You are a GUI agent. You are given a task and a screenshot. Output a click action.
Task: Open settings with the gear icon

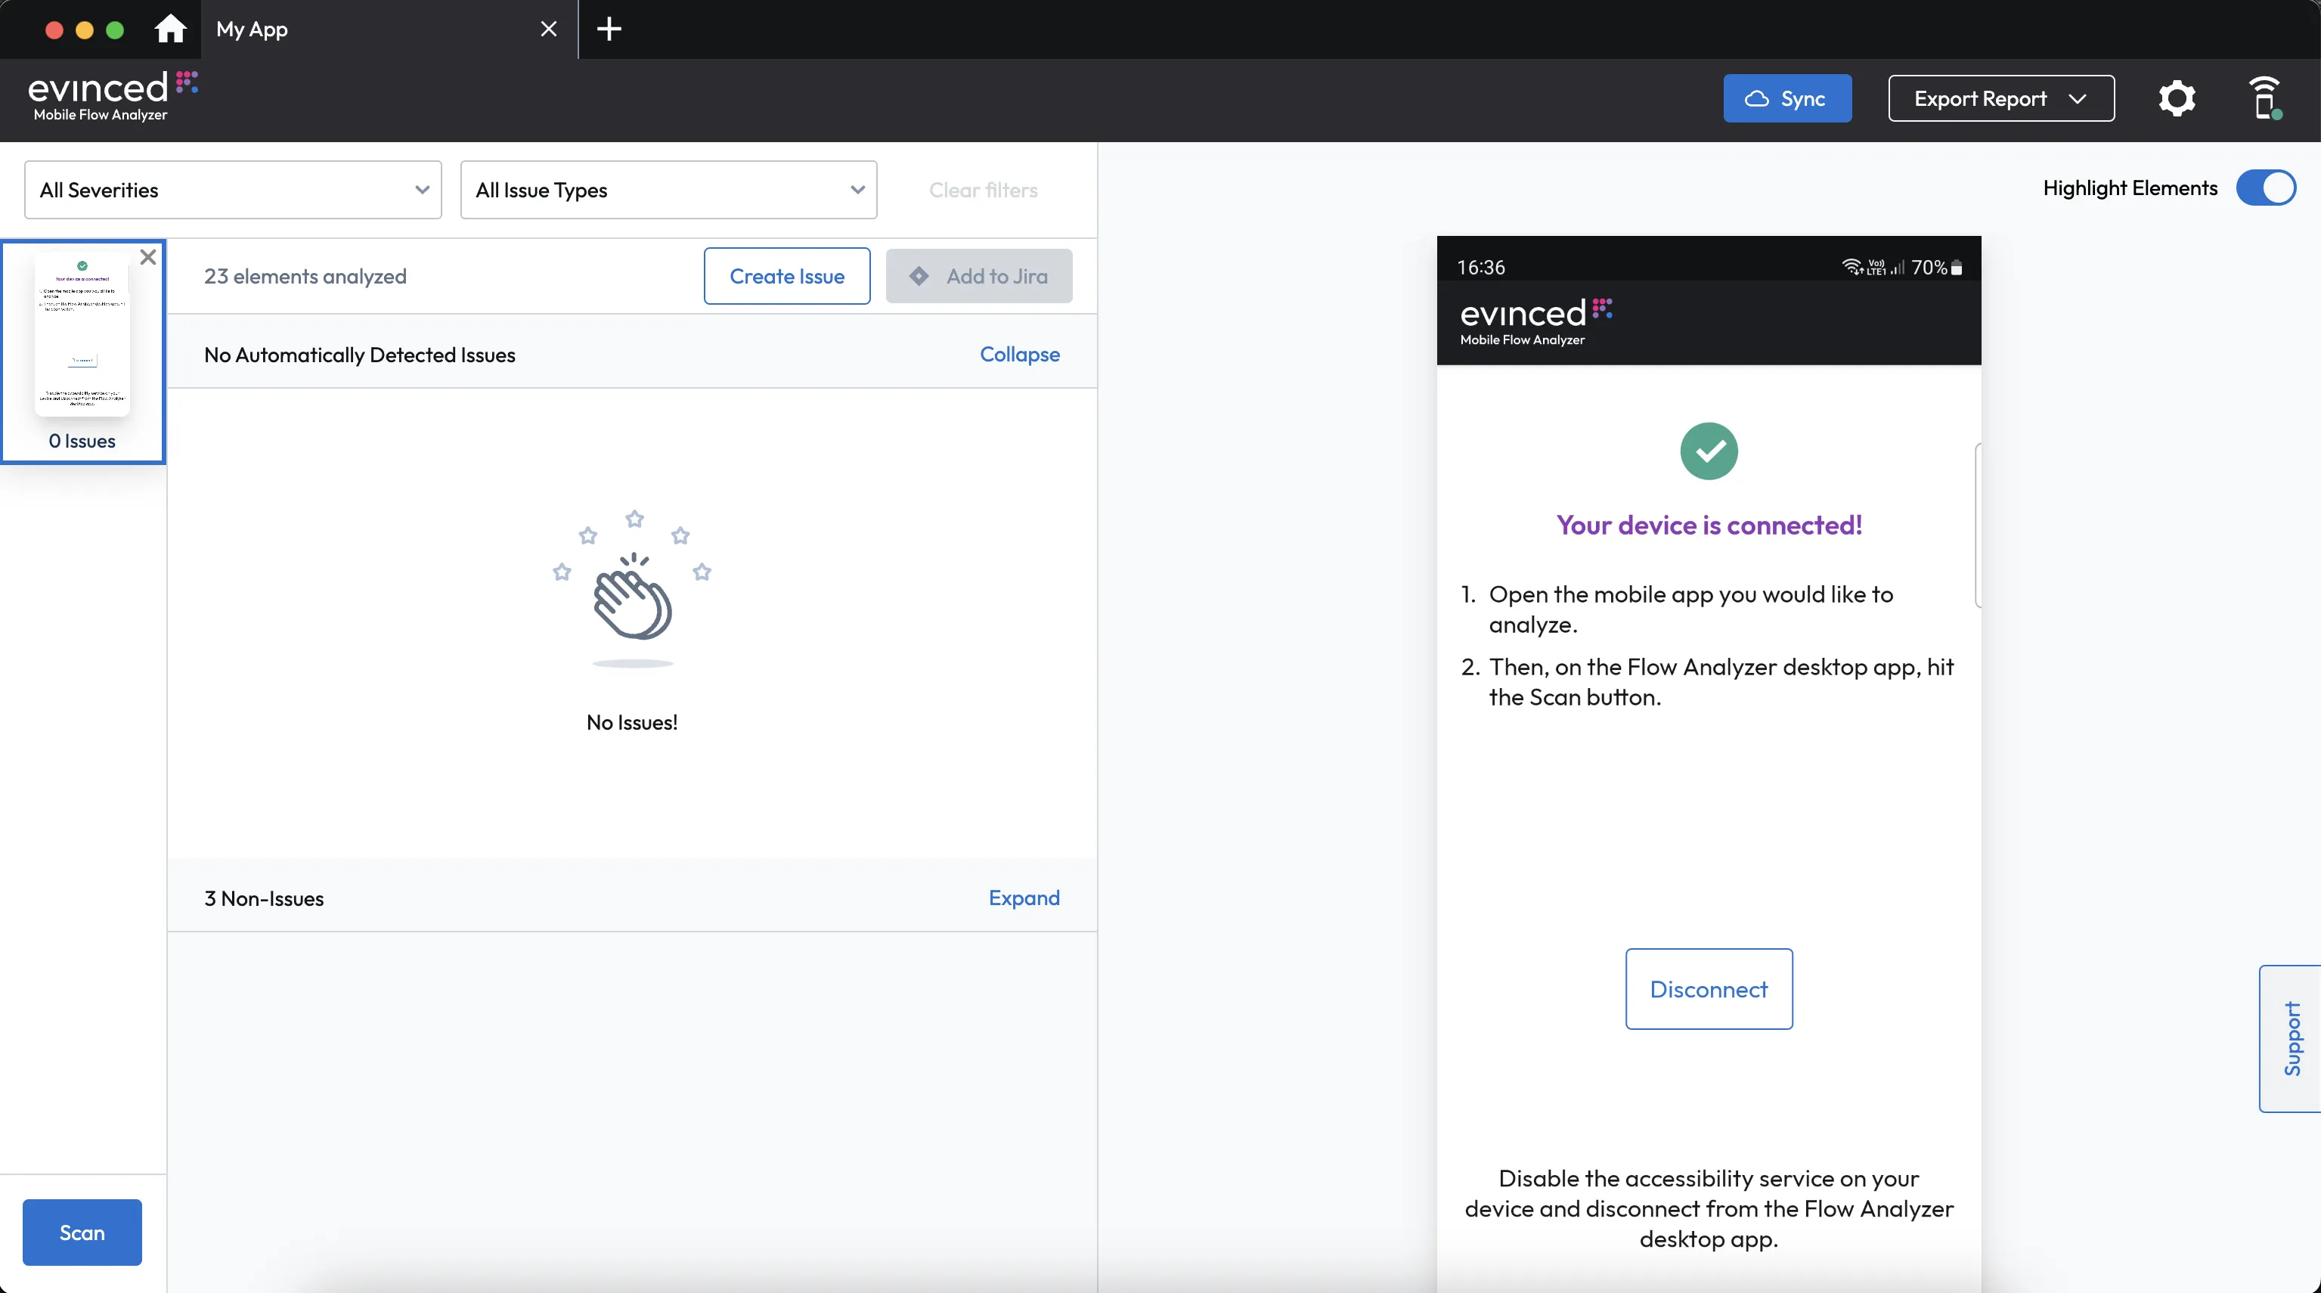[2177, 98]
